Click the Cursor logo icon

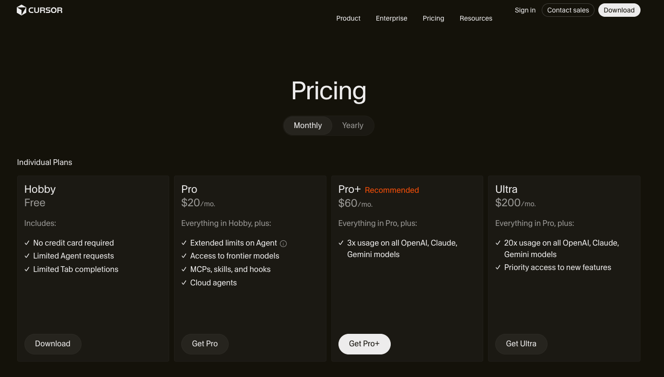pos(22,10)
